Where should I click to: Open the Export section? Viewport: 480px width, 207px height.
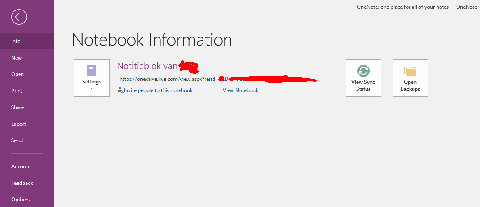[27, 124]
